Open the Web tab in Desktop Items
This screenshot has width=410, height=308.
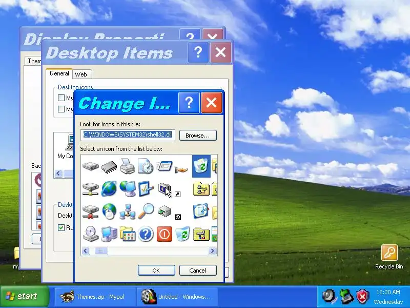click(81, 74)
